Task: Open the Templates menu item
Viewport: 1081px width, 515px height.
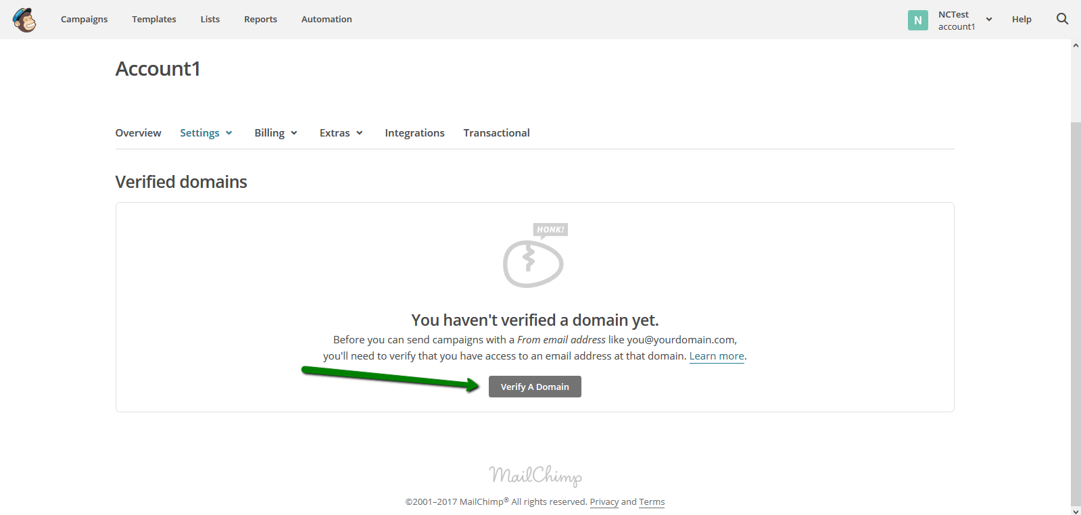Action: click(x=154, y=19)
